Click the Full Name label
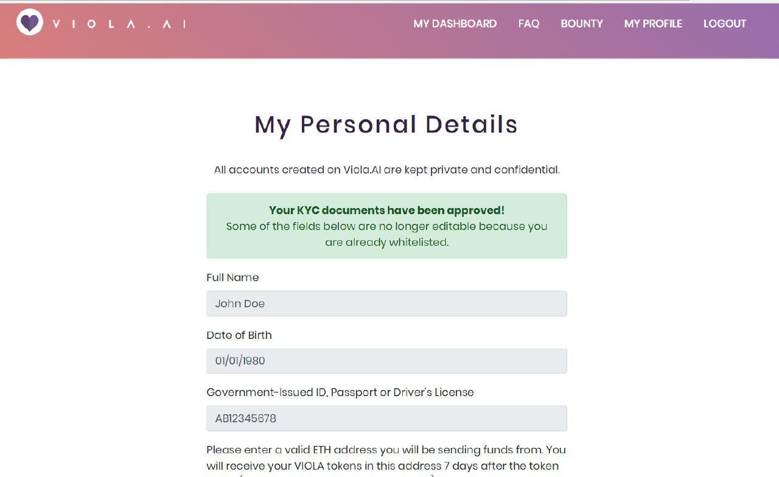Viewport: 779px width, 477px height. (232, 277)
